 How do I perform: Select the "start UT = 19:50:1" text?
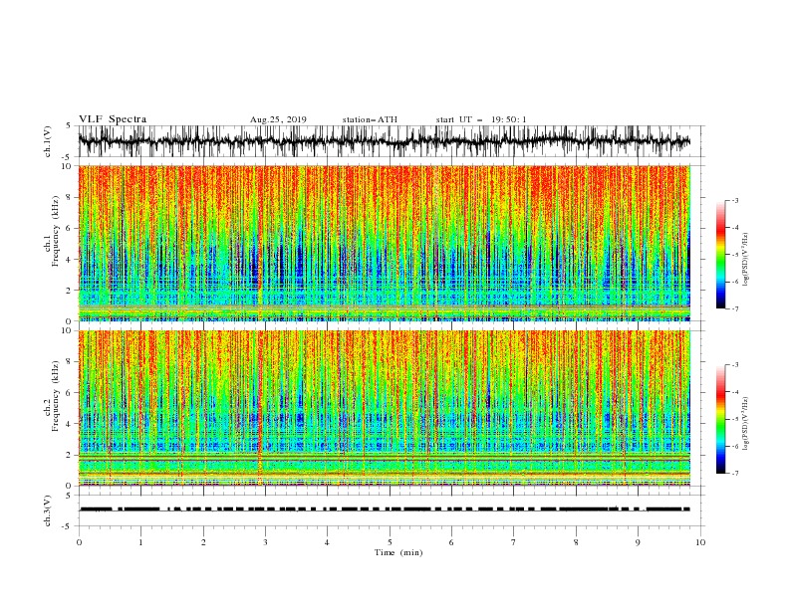pyautogui.click(x=481, y=119)
